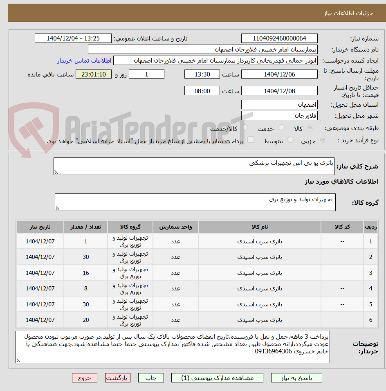Click resize handle of buyer notes textarea

tap(18, 360)
